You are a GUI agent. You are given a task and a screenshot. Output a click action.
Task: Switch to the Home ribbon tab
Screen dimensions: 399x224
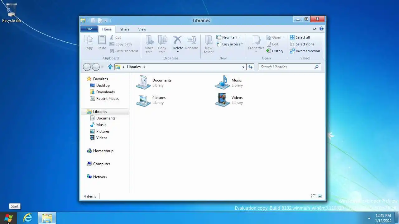click(107, 29)
